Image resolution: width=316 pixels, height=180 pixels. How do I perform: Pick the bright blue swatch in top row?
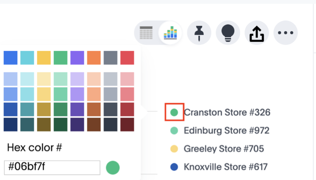point(10,58)
